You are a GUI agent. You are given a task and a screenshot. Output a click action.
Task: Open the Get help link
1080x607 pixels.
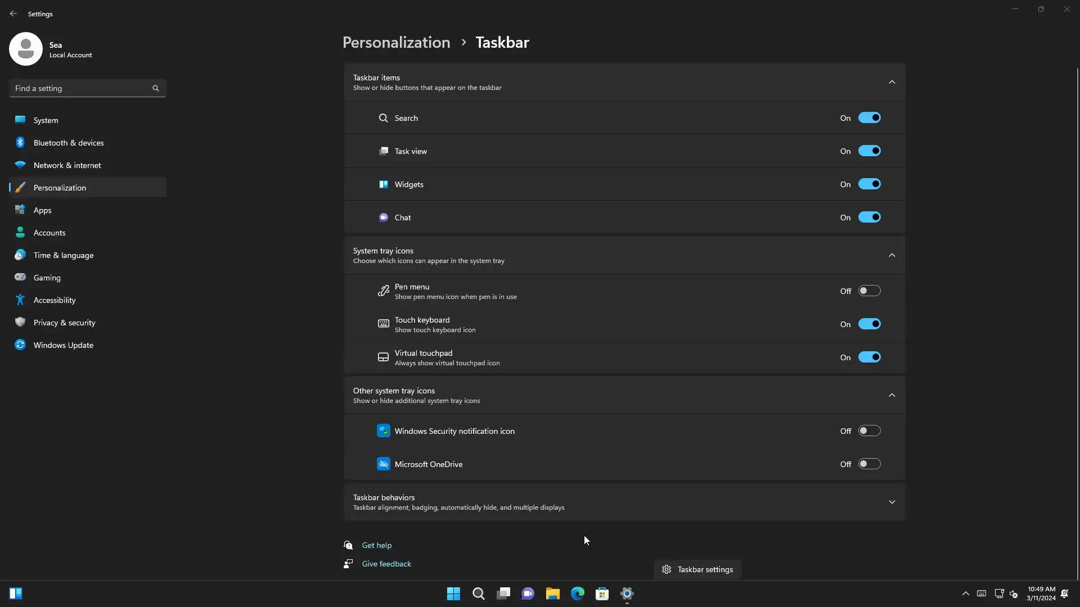tap(376, 545)
